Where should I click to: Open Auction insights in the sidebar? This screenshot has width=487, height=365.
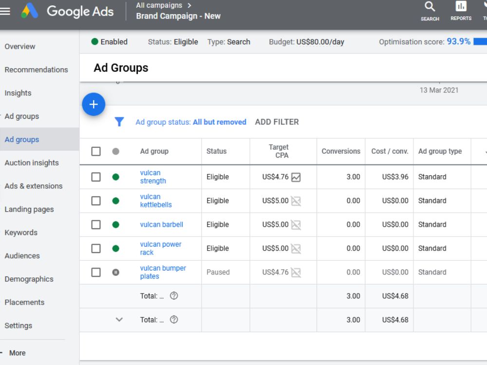click(32, 163)
